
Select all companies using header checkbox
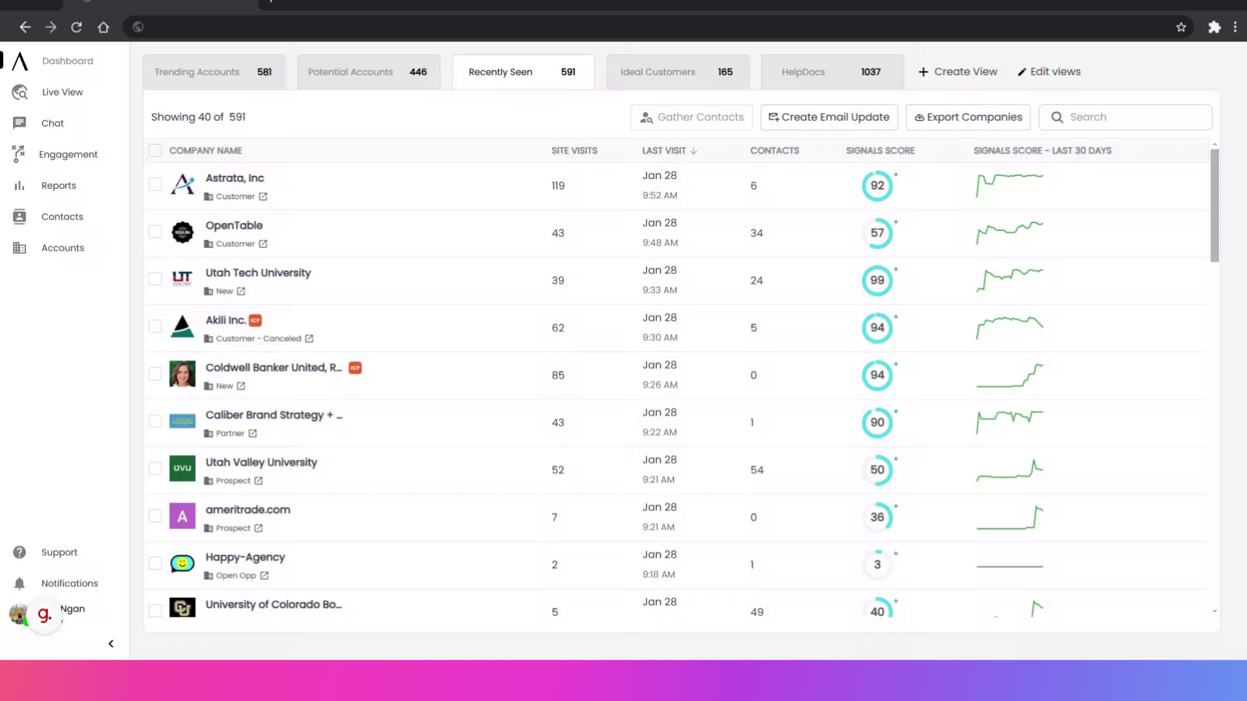click(155, 150)
